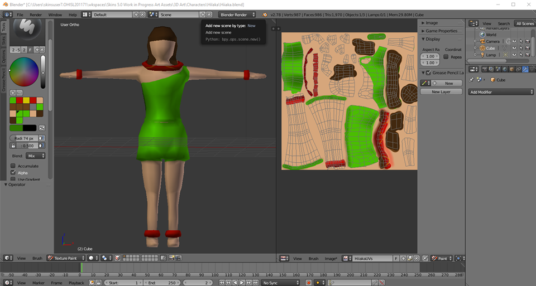Screen dimensions: 536x286
Task: Hide the Camera object via eye icon
Action: click(514, 41)
